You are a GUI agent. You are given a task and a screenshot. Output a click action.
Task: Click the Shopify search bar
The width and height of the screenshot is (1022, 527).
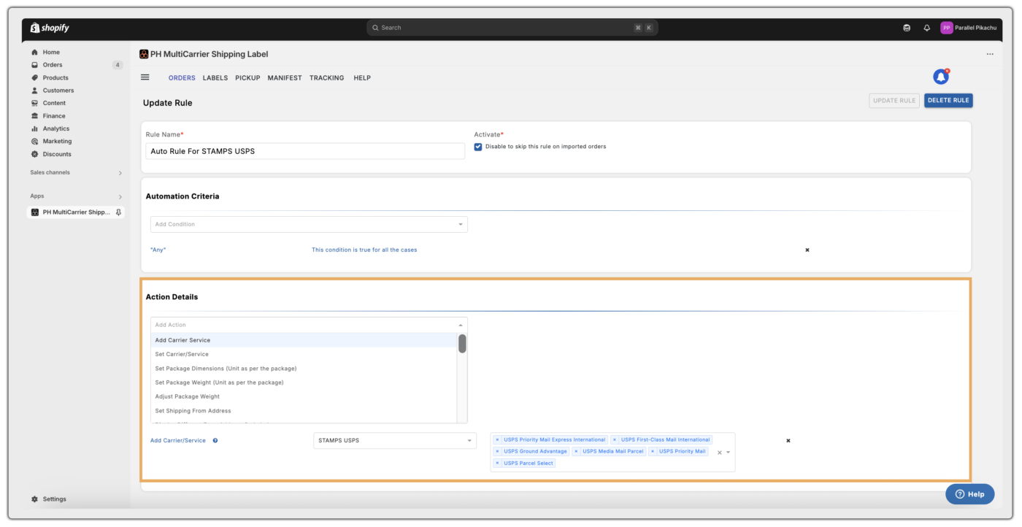click(x=512, y=28)
